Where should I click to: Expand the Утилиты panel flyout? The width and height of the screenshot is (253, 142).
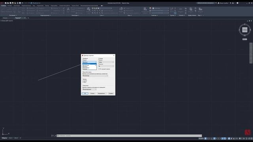[x=182, y=15]
